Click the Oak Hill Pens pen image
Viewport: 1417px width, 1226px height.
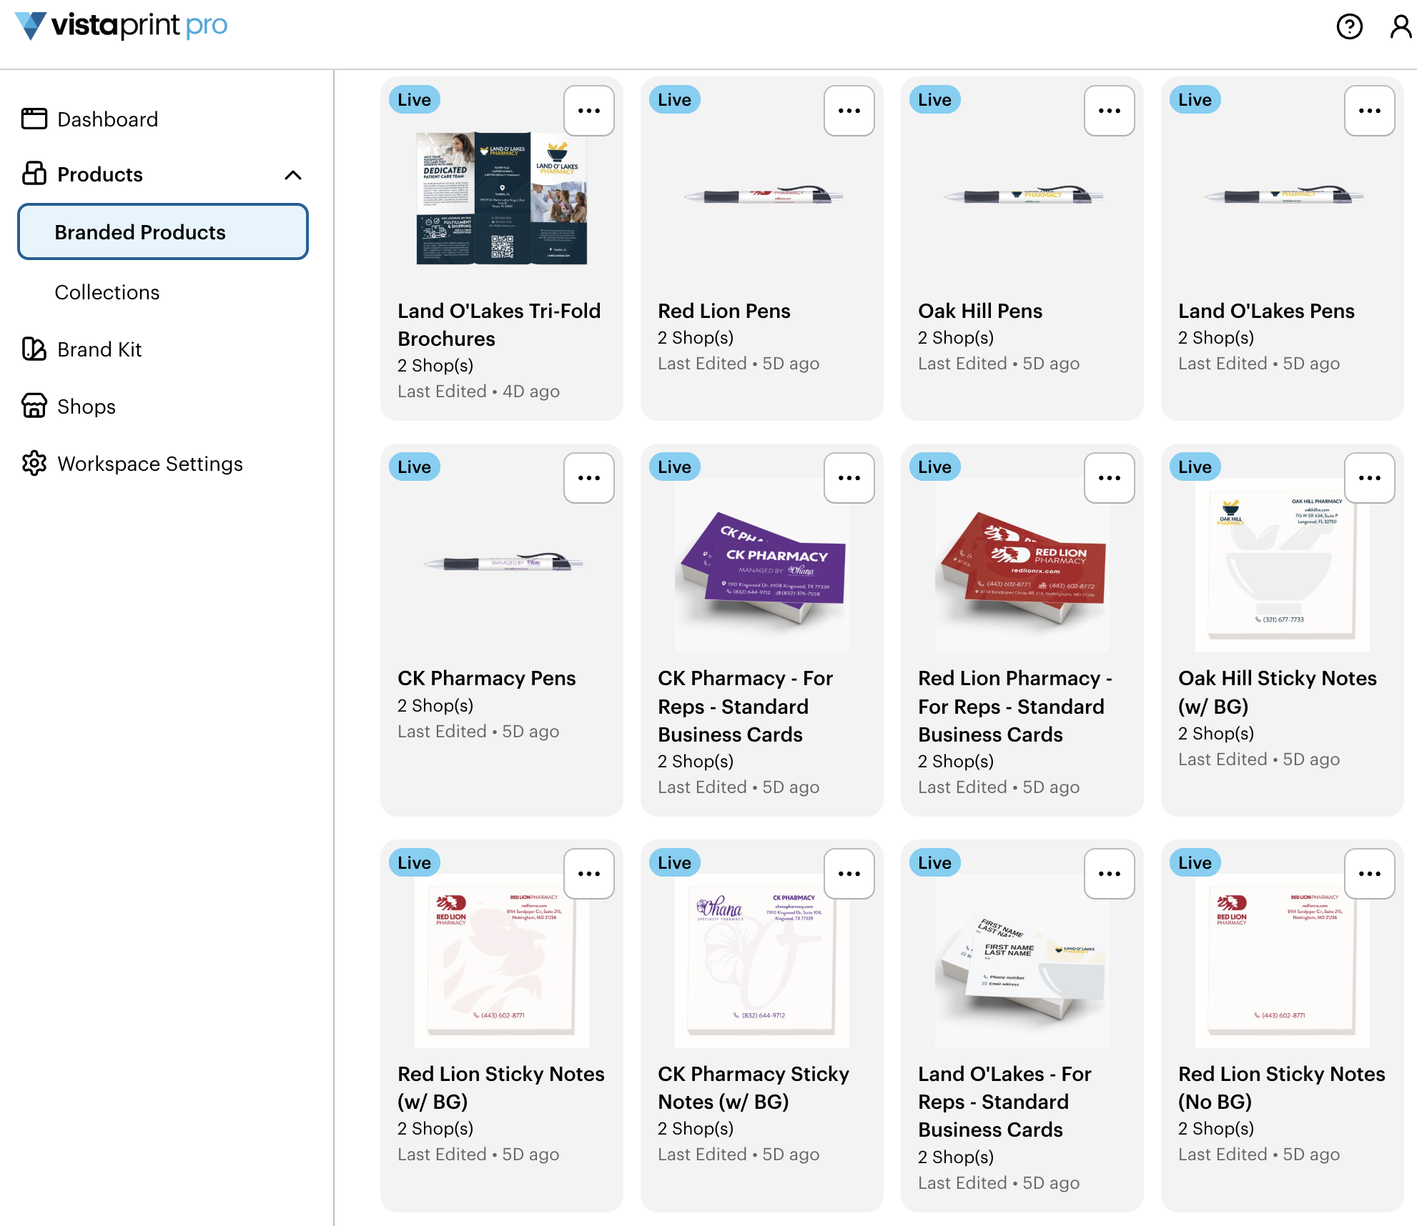pyautogui.click(x=1022, y=196)
